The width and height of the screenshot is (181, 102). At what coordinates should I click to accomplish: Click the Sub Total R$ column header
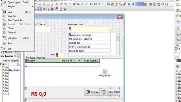tap(92, 61)
